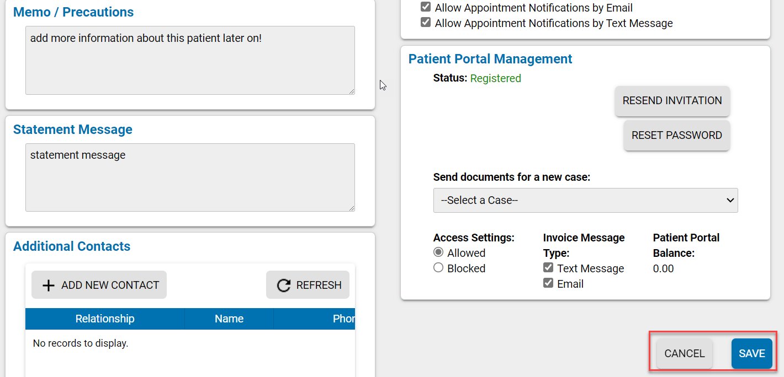Screen dimensions: 784x377
Task: Click the Statement Message text box
Action: click(x=190, y=176)
